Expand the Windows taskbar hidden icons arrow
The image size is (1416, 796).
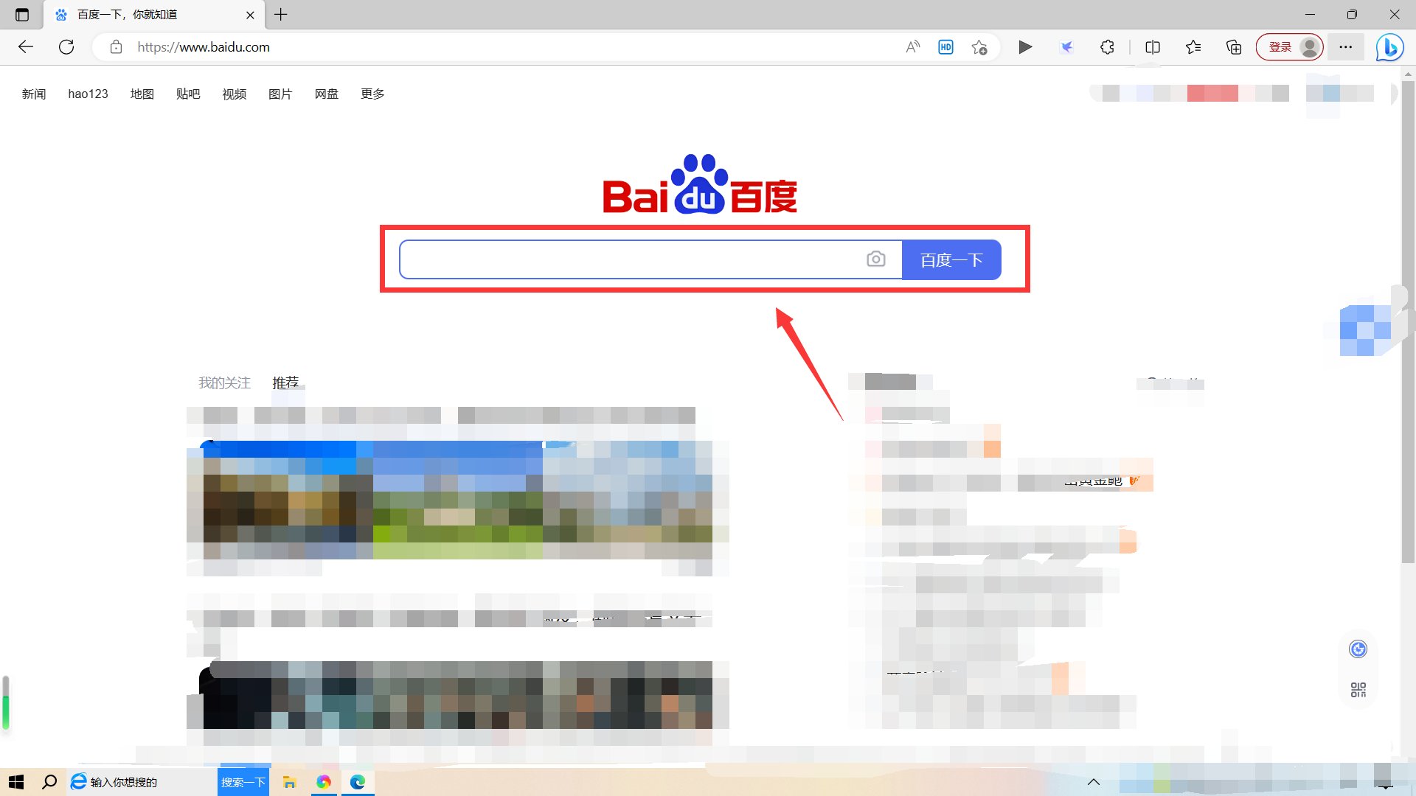(1094, 782)
